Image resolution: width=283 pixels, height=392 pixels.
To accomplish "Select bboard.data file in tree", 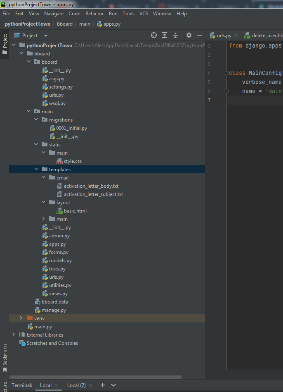I will tap(55, 301).
